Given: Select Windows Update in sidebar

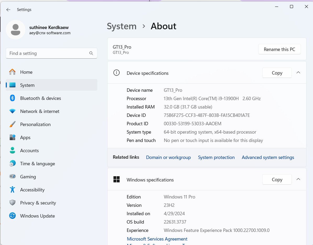Looking at the screenshot, I should [52, 216].
